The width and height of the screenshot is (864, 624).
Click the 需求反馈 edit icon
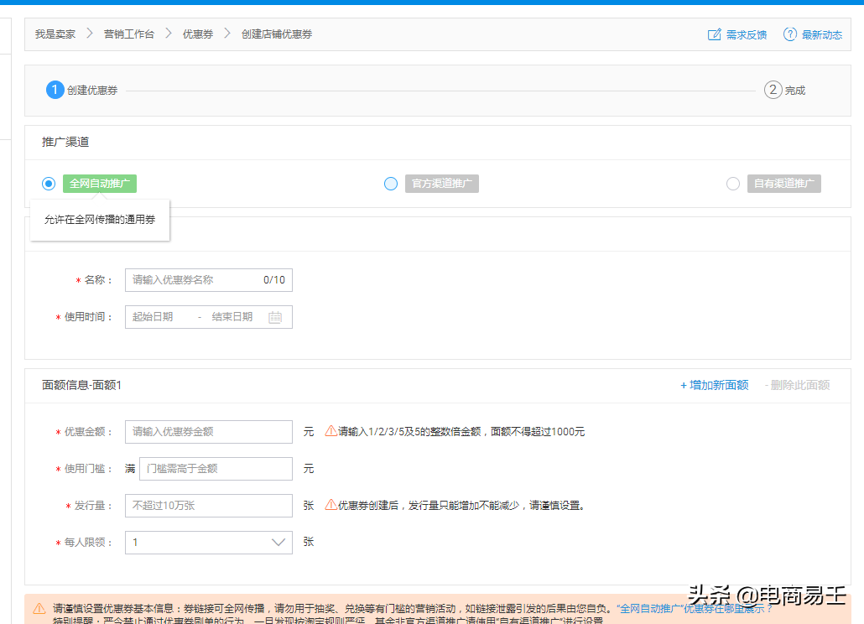[714, 34]
